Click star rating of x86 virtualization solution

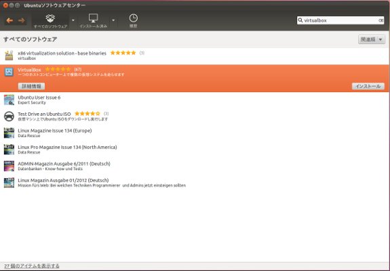coord(123,53)
